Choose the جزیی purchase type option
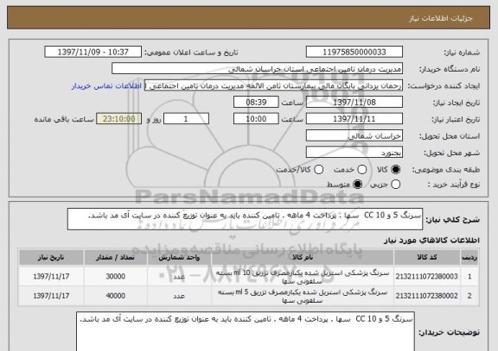 point(395,185)
